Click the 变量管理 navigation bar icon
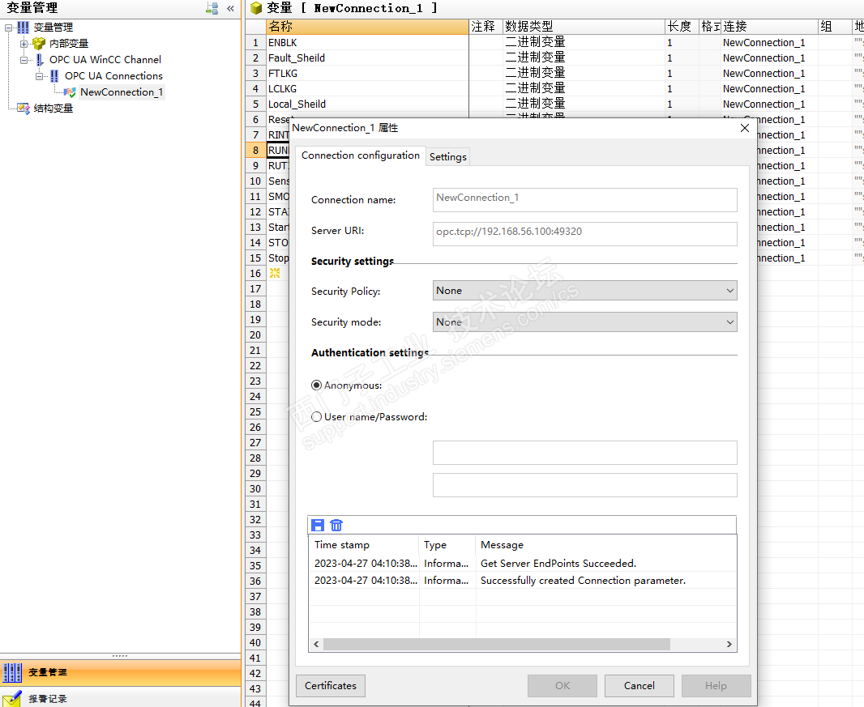Viewport: 864px width, 707px height. (12, 672)
